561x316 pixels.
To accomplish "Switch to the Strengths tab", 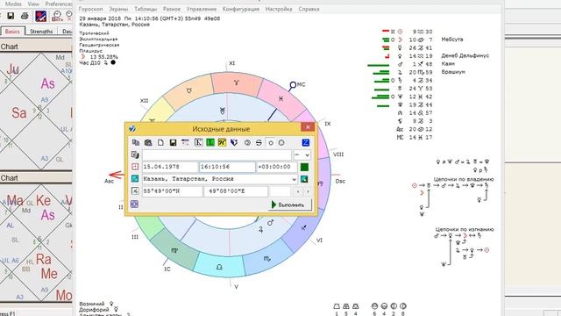I will tap(41, 32).
